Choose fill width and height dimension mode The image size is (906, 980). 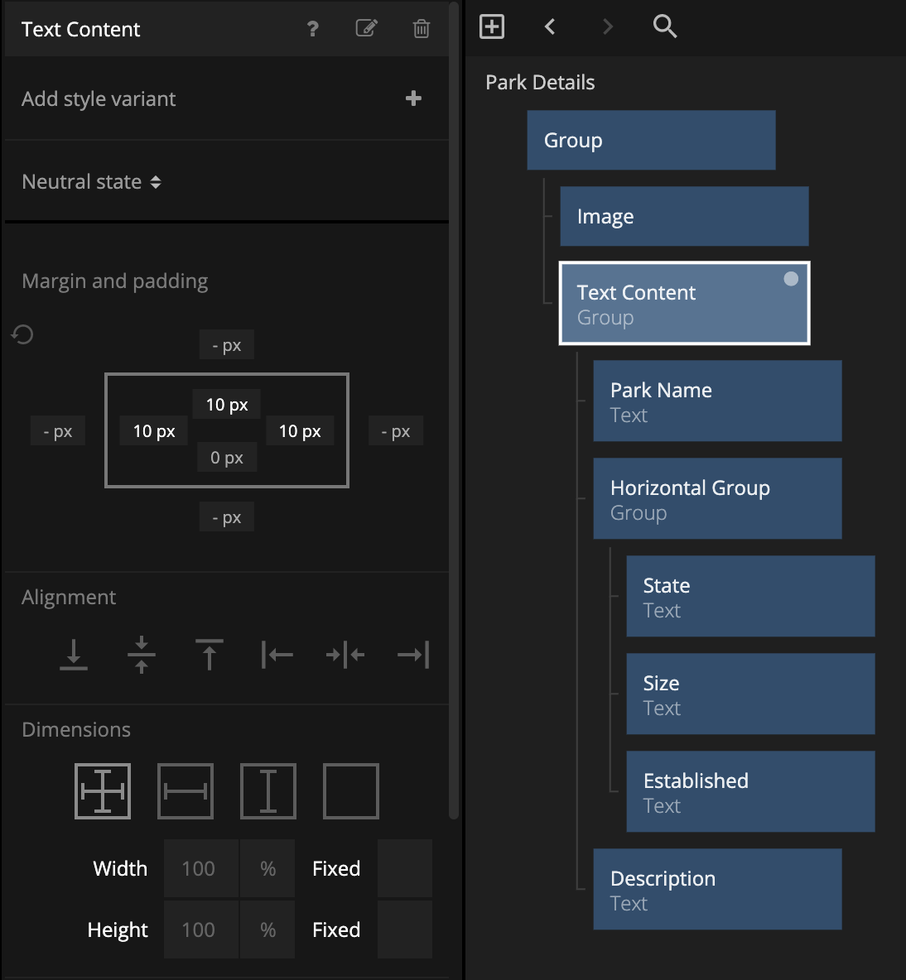103,791
